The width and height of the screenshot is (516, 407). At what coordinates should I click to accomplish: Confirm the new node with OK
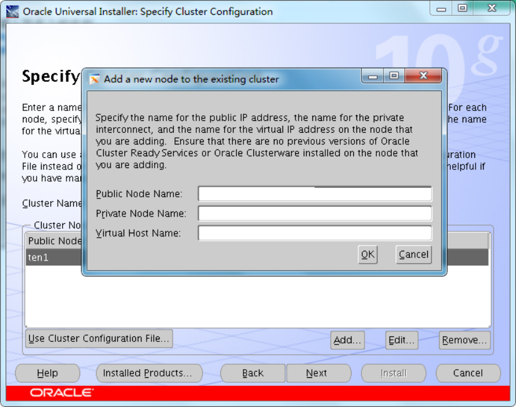click(368, 254)
